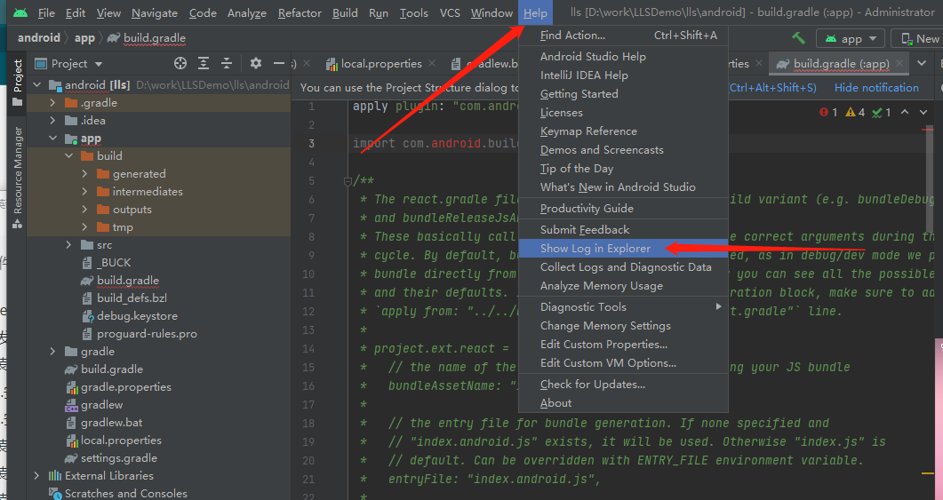The width and height of the screenshot is (943, 500).
Task: Expand the outputs folder
Action: point(84,209)
